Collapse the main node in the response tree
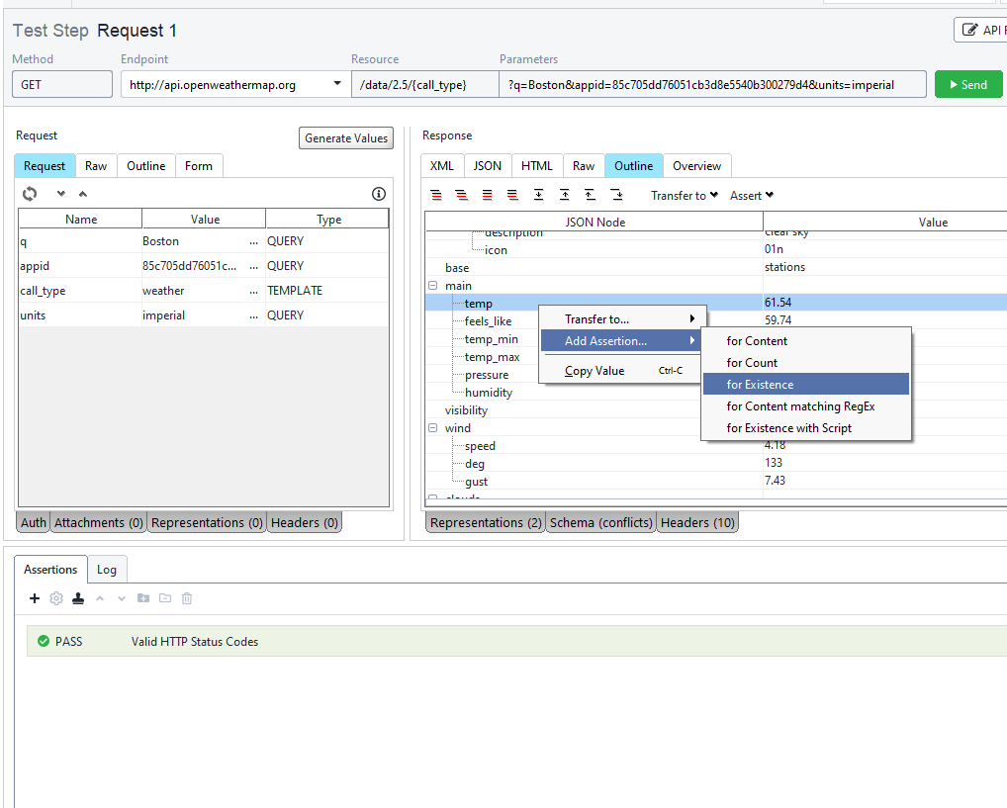 tap(432, 285)
